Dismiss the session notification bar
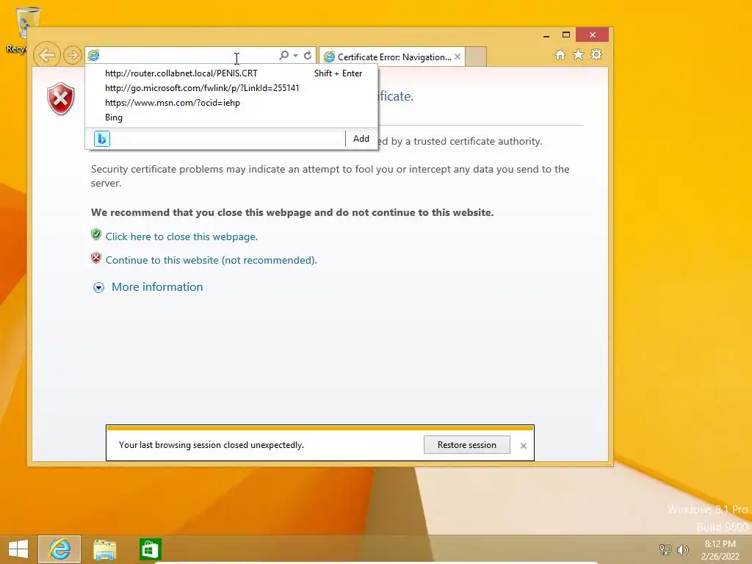The width and height of the screenshot is (752, 564). pos(523,446)
